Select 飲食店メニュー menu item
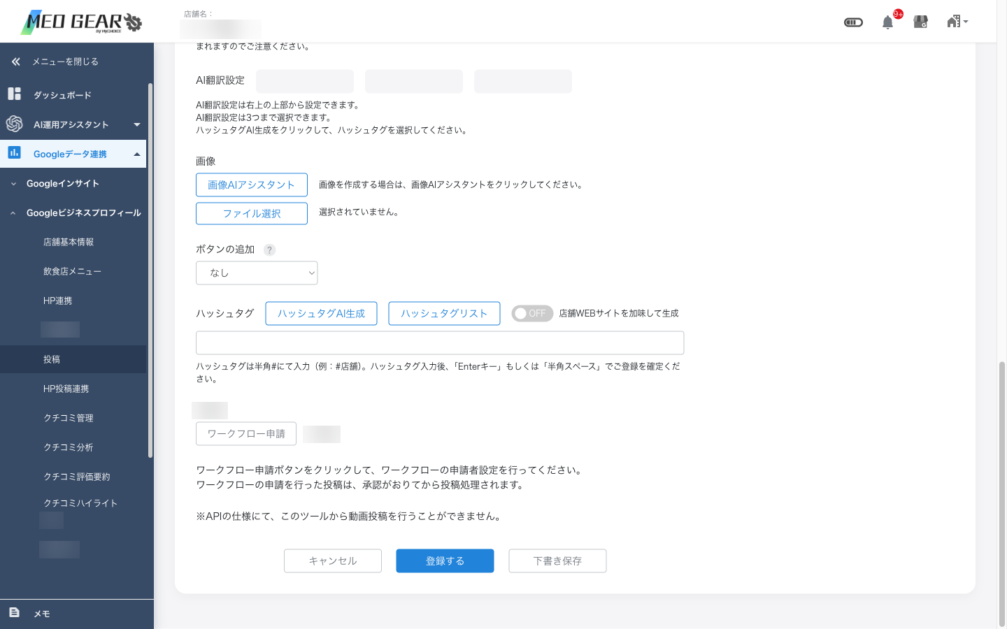This screenshot has height=629, width=1007. point(72,271)
